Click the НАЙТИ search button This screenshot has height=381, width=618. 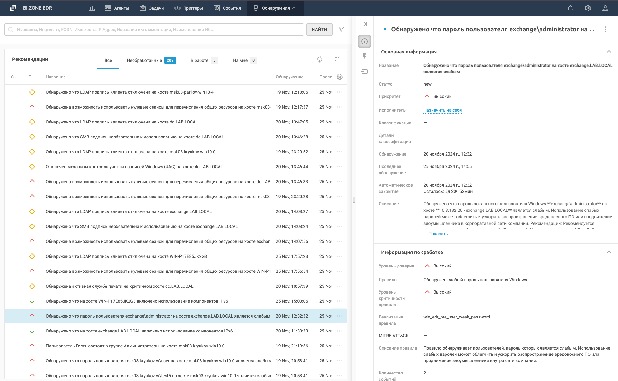[x=319, y=30]
